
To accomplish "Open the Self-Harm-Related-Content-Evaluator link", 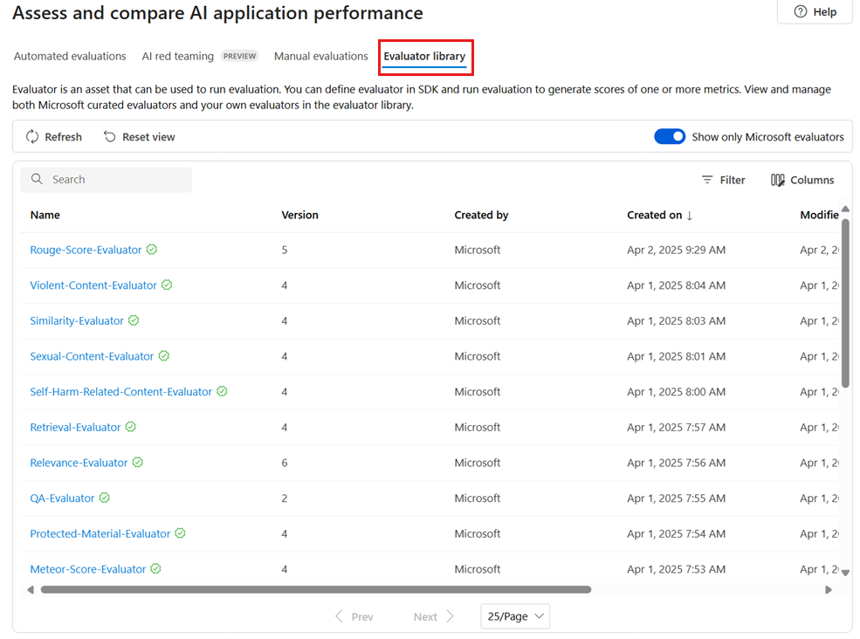I will [x=120, y=392].
